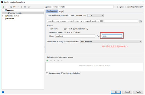Uncheck Activate tool window checkbox
Screen dimensions: 145x95
[62, 73]
